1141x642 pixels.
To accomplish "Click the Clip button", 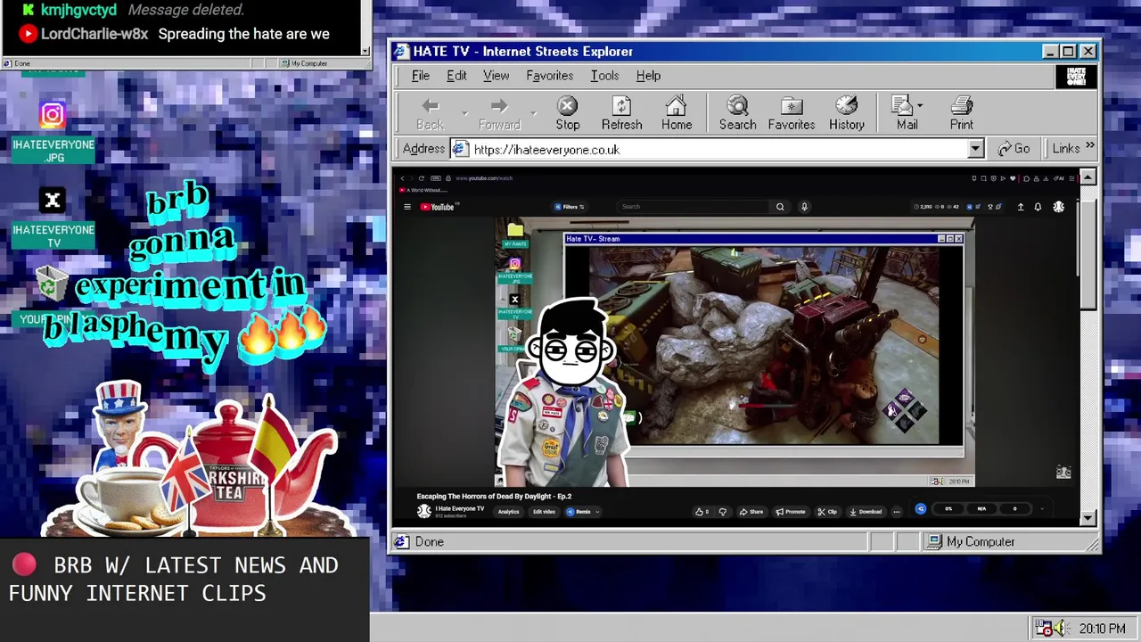I will pos(828,512).
